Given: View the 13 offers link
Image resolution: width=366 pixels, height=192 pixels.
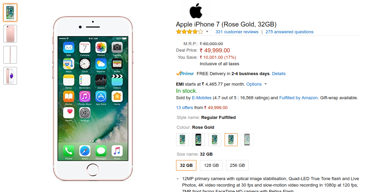Looking at the screenshot, I should (185, 107).
